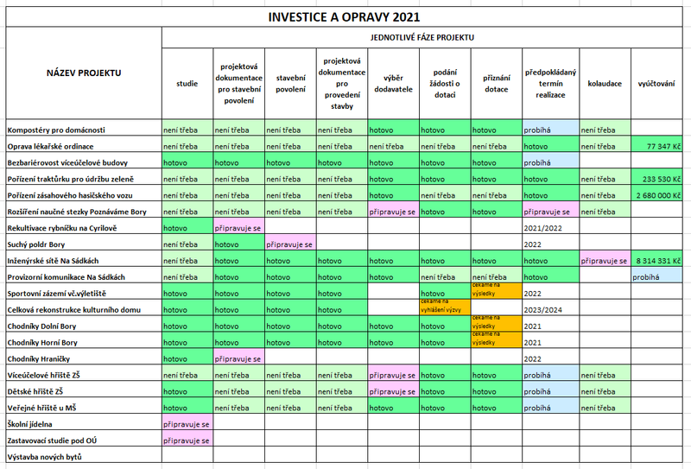691x469 pixels.
Task: Click the výběr dodavatele column header
Action: click(394, 84)
